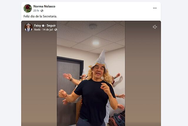Open the Reels link under Faisy
This screenshot has height=126, width=188.
[x=37, y=30]
